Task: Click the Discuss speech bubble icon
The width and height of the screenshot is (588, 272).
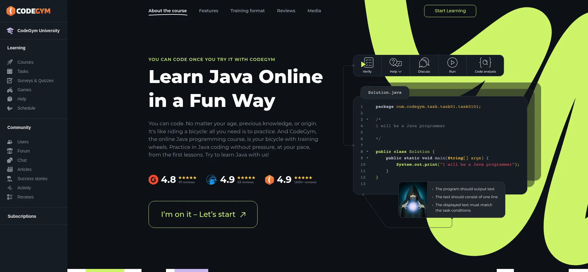Action: point(424,62)
